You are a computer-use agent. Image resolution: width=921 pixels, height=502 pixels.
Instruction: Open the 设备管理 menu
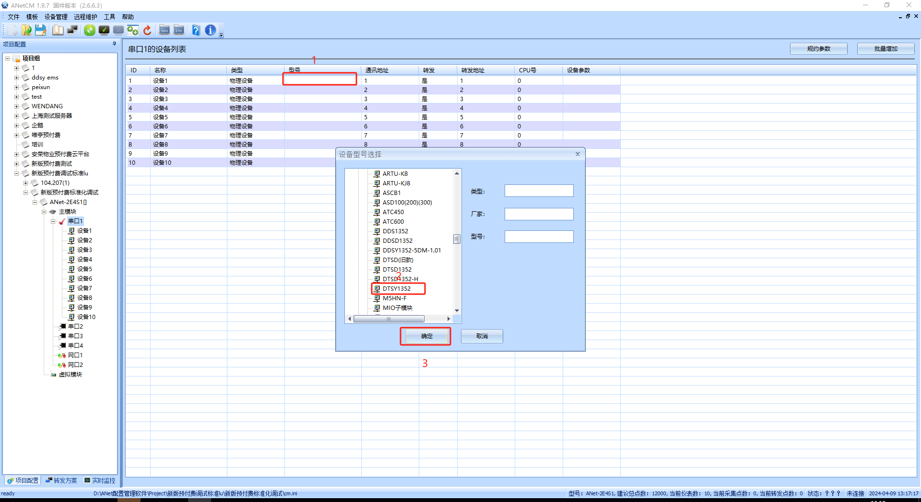click(56, 17)
